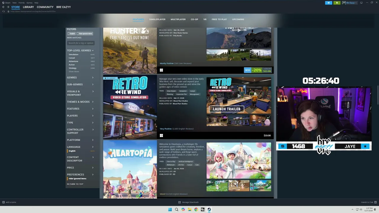Click in the tag search field

point(81,43)
